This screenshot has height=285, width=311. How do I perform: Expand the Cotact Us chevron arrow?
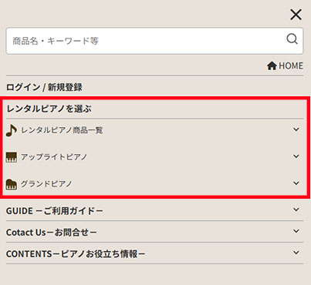tap(296, 231)
